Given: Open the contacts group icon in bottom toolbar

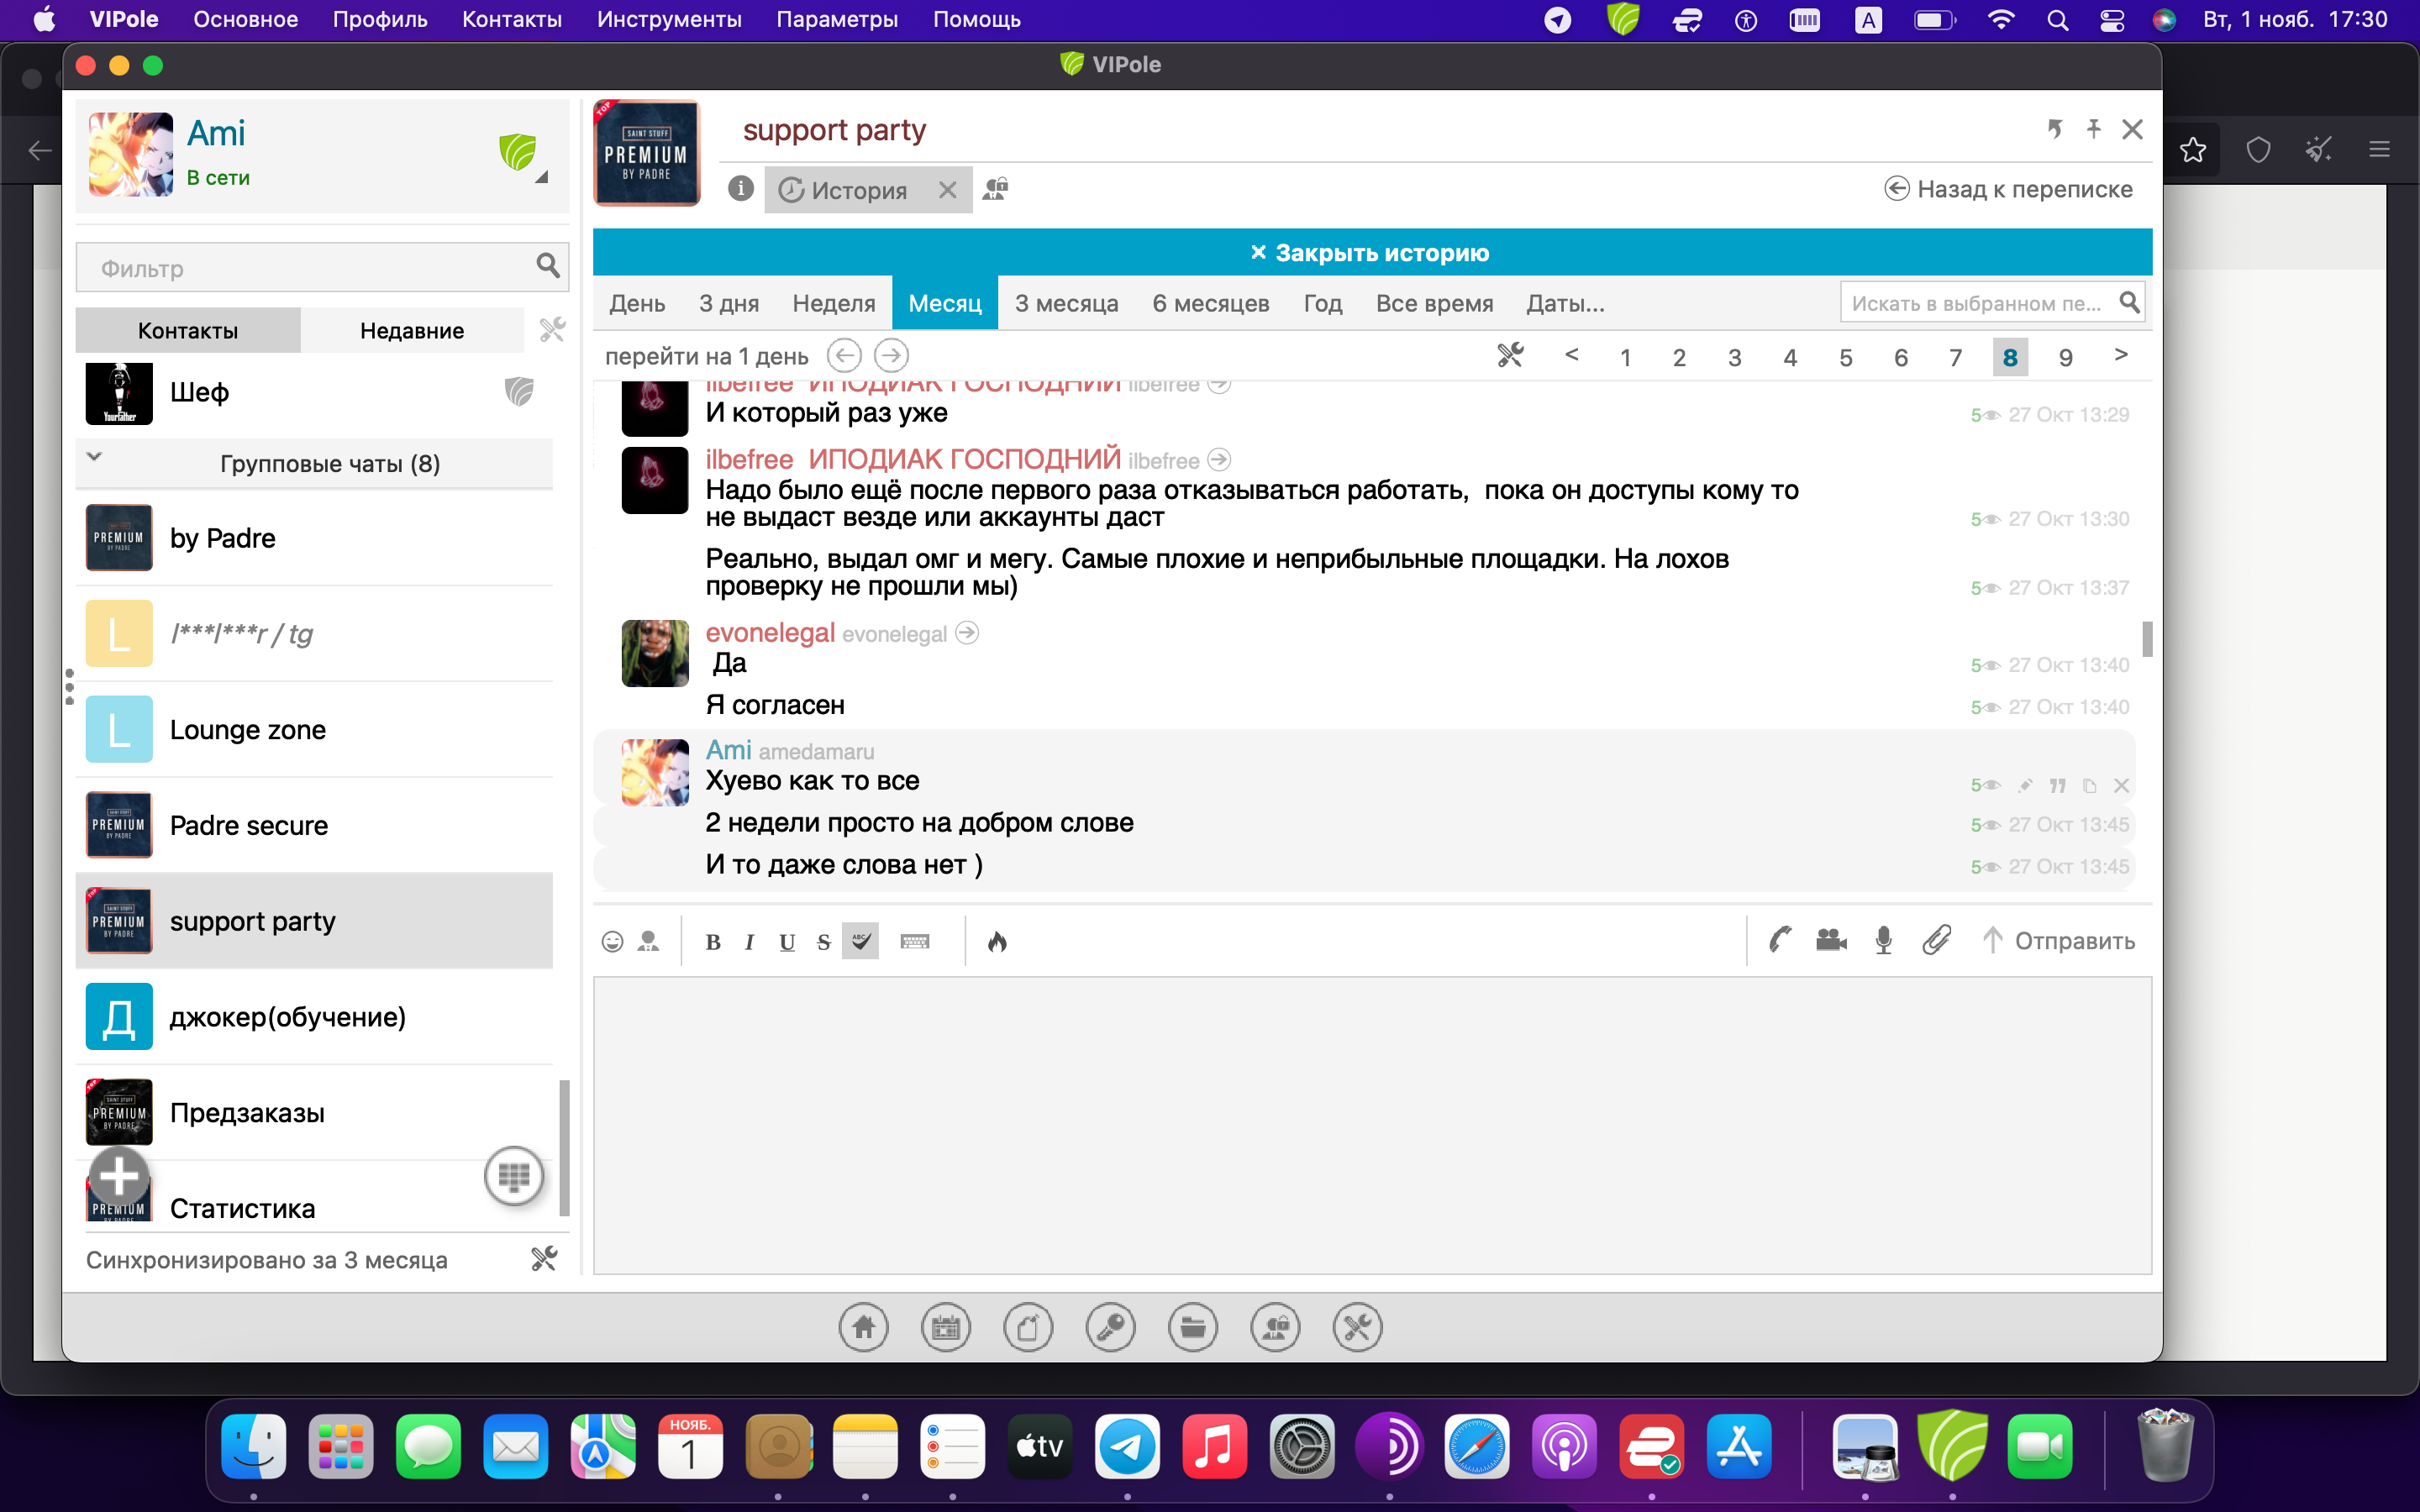Looking at the screenshot, I should [1275, 1328].
